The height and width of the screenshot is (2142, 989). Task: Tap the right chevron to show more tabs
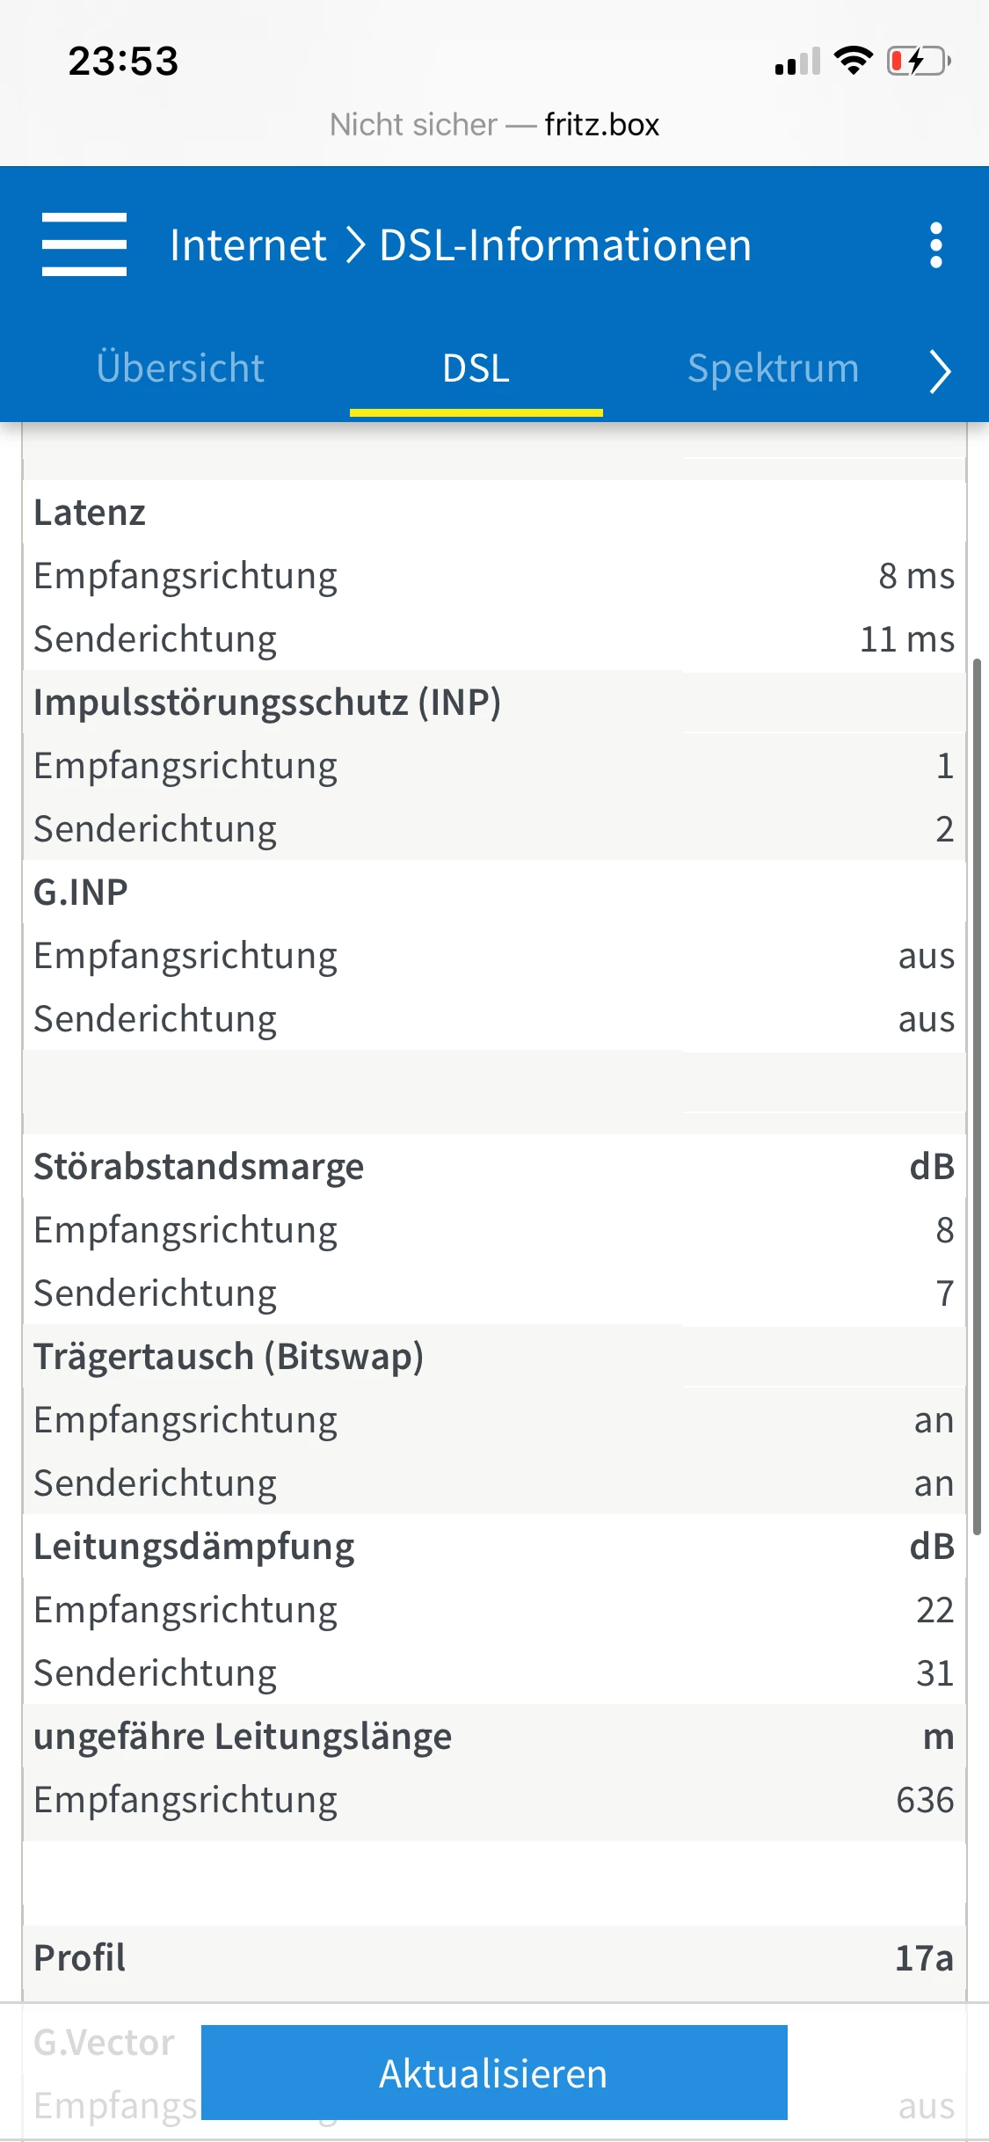pos(940,370)
